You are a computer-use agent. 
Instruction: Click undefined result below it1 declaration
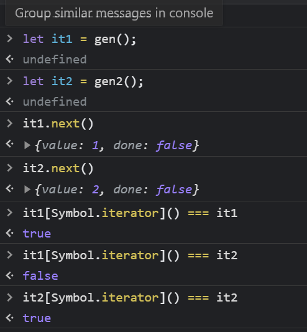pyautogui.click(x=55, y=59)
